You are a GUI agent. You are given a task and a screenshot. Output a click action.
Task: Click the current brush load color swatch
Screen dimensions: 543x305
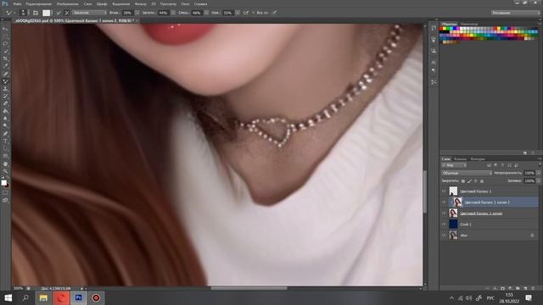(46, 13)
